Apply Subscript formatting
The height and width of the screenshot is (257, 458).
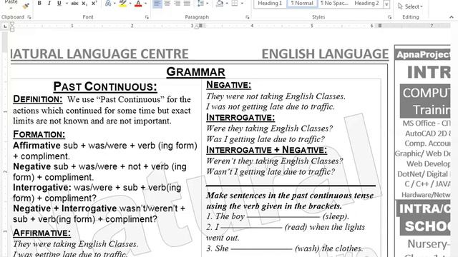click(84, 3)
